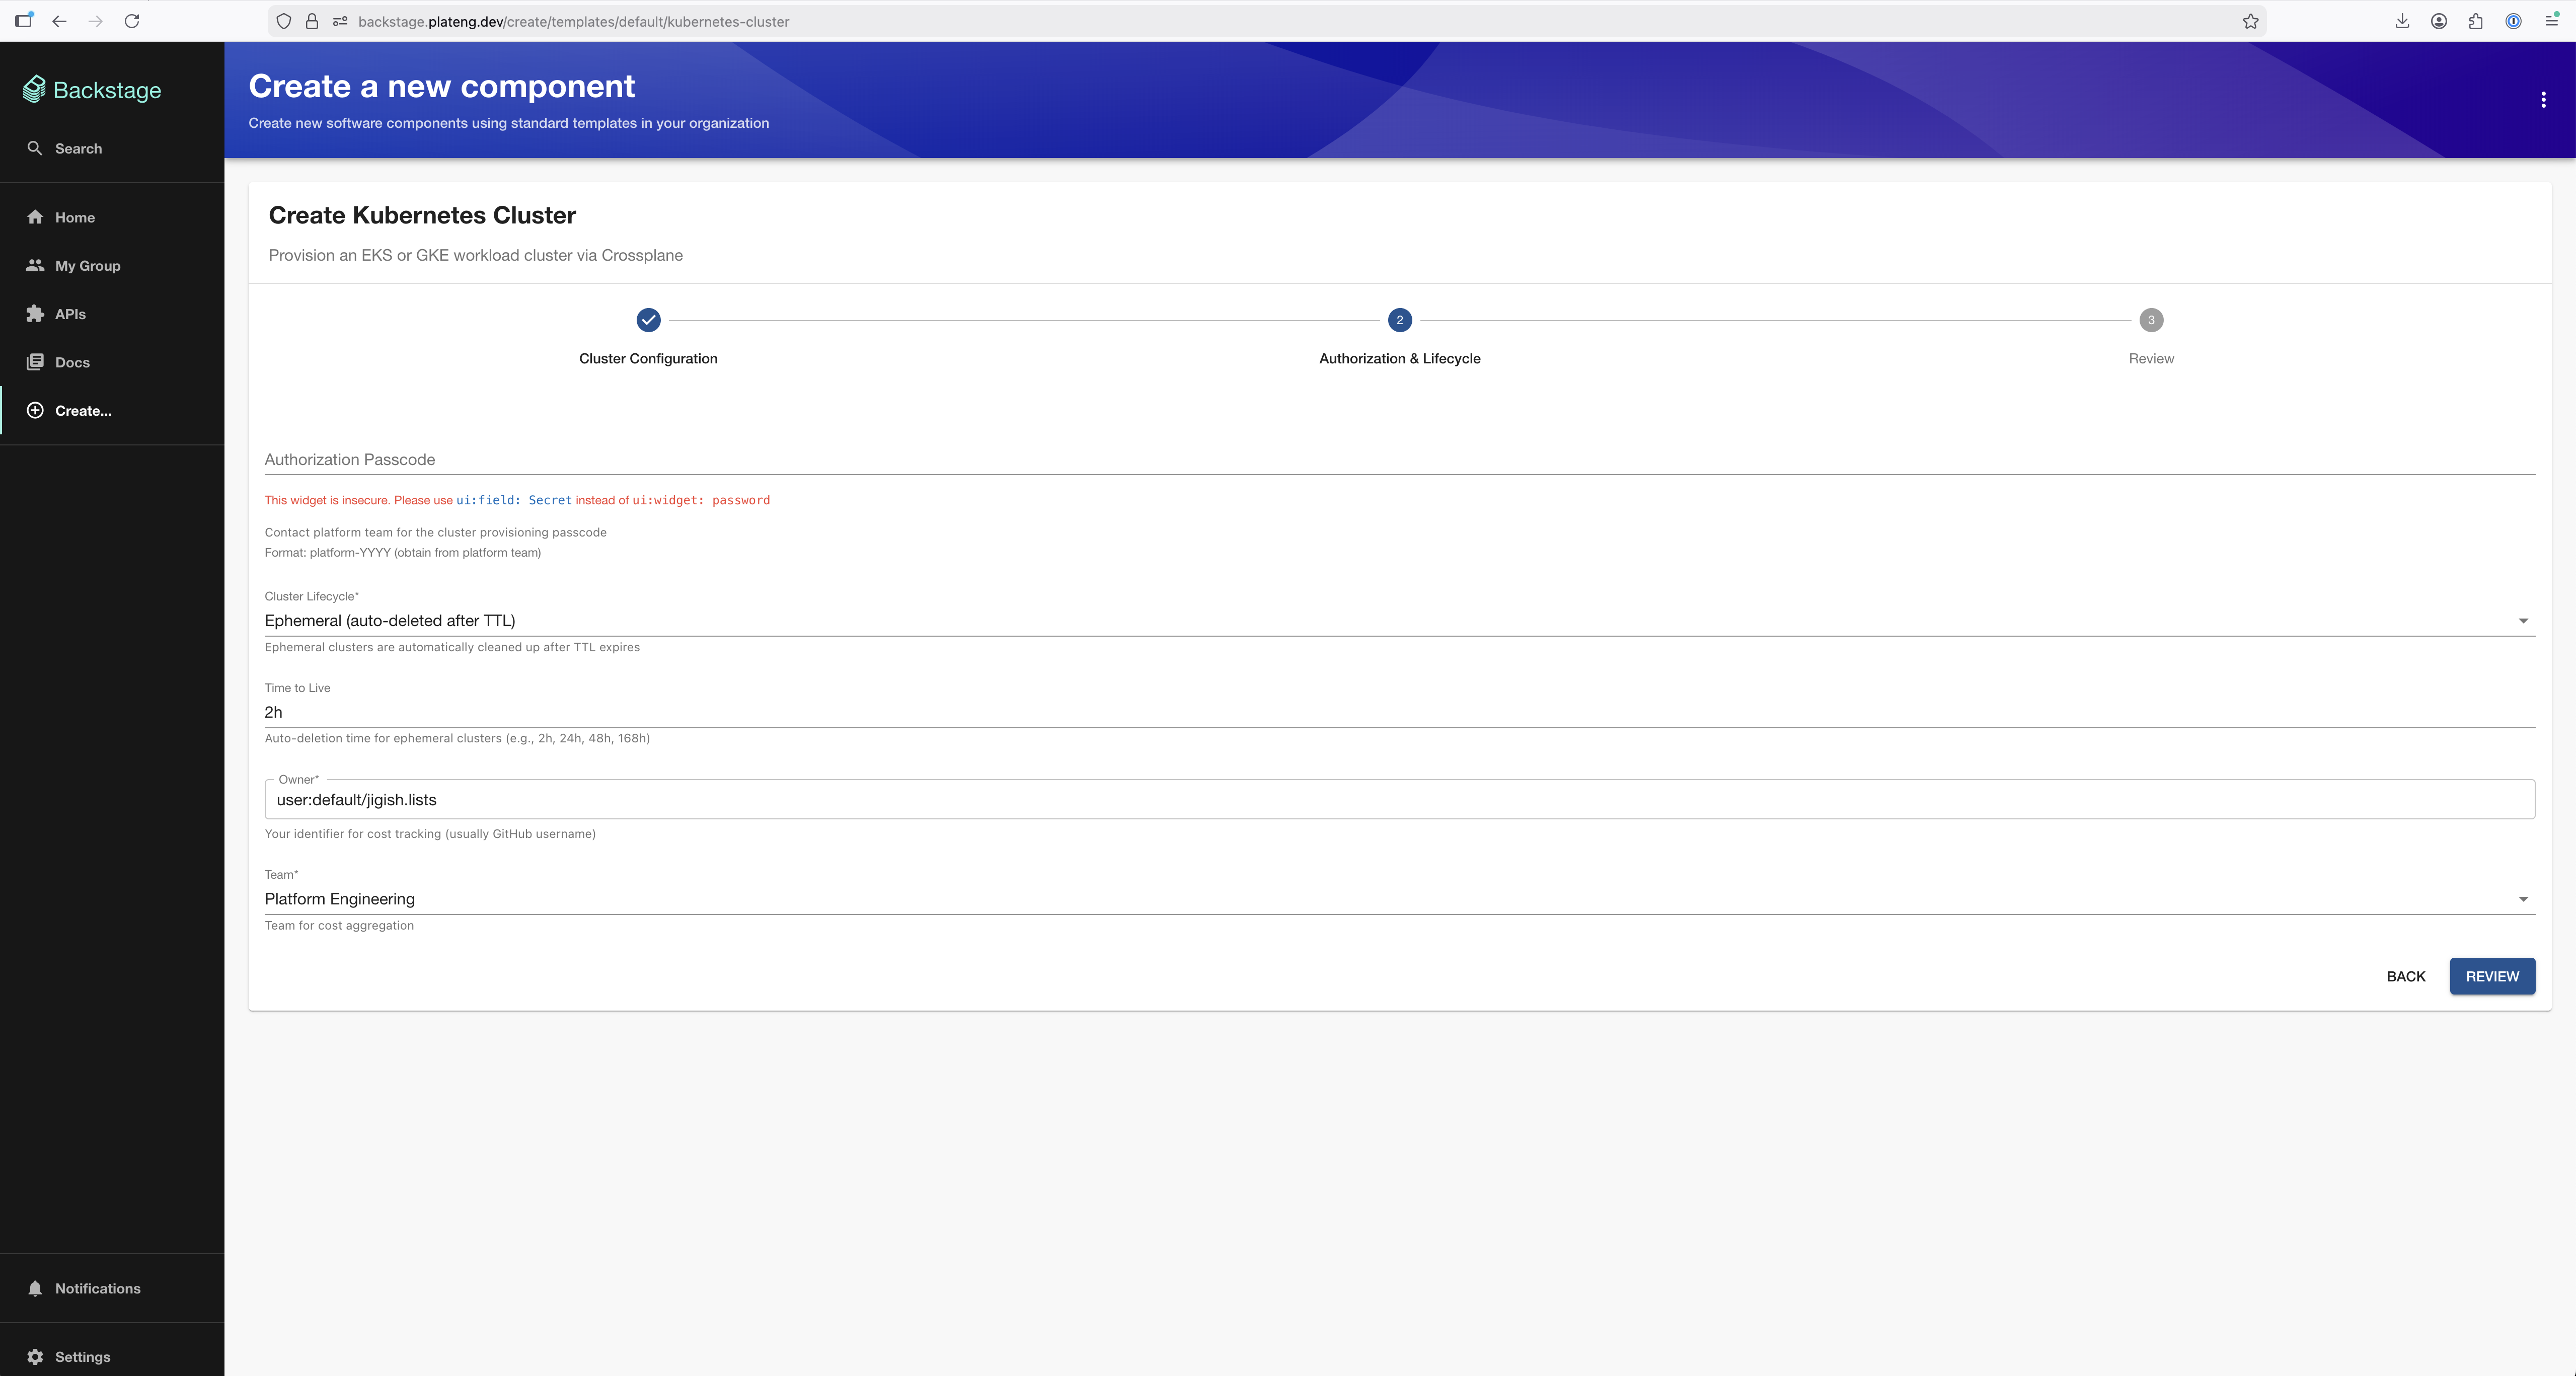Screen dimensions: 2576x1376
Task: Open the browser extensions puzzle icon
Action: click(x=2475, y=21)
